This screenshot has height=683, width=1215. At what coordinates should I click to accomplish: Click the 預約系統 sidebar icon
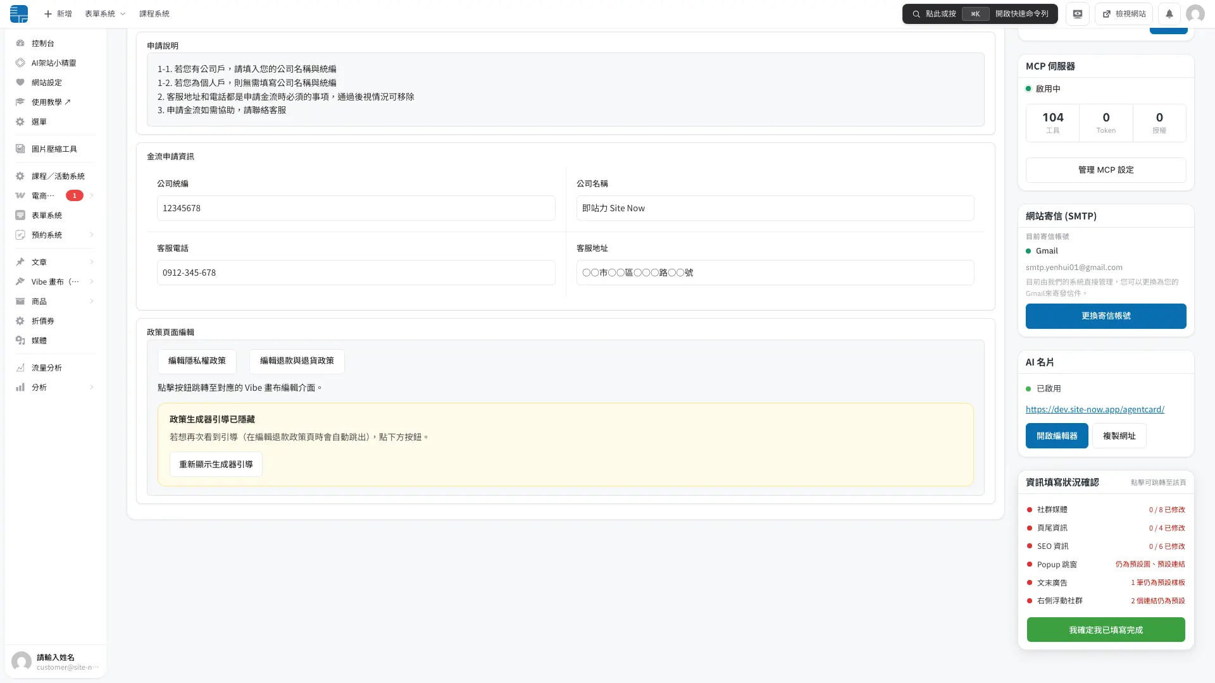tap(20, 235)
